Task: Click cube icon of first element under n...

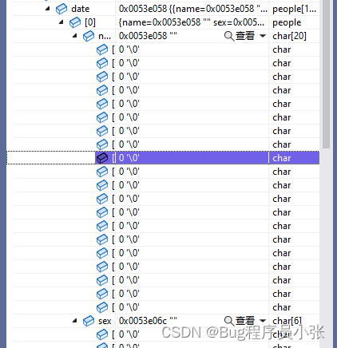Action: [x=102, y=49]
